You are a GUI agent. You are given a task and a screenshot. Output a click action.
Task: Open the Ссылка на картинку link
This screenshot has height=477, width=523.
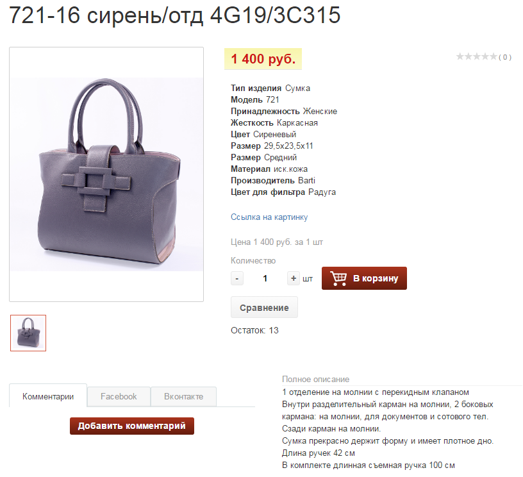269,217
